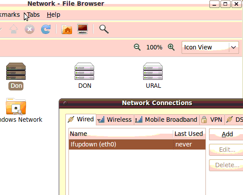Switch to the Mobile Broadband tab
This screenshot has width=243, height=195.
tap(167, 120)
